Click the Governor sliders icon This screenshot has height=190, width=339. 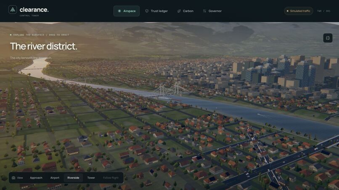point(204,11)
